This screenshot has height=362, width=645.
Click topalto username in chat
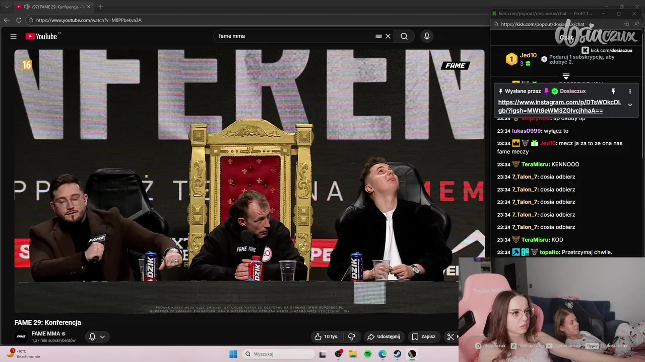pos(550,252)
